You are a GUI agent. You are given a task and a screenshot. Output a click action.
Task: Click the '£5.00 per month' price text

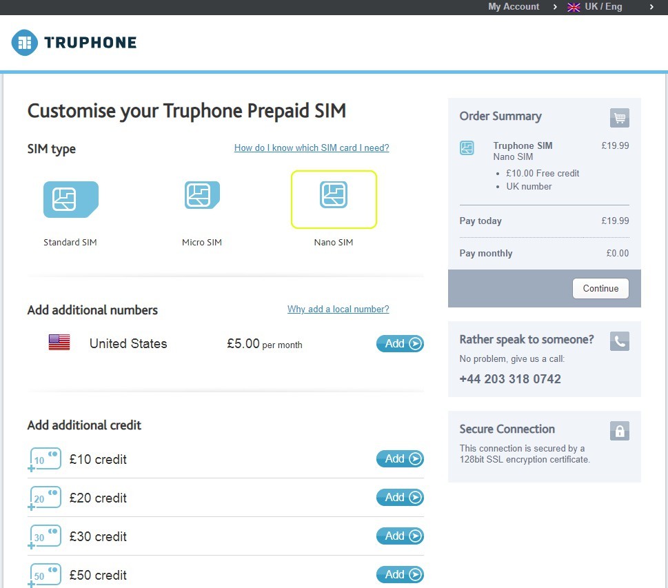click(265, 344)
